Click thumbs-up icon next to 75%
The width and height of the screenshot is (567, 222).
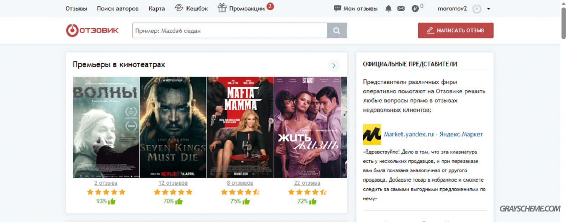[x=246, y=201]
